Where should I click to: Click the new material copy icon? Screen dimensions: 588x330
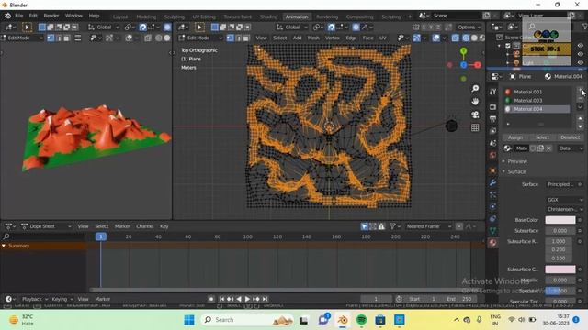(x=541, y=148)
